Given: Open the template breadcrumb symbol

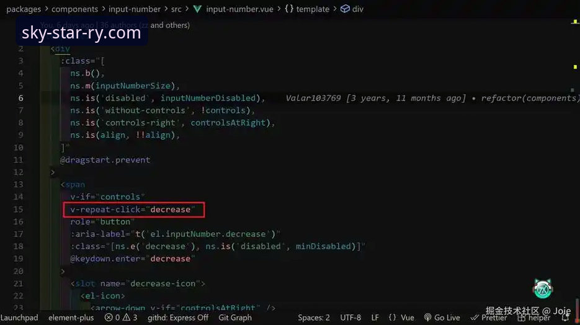Looking at the screenshot, I should pos(313,9).
